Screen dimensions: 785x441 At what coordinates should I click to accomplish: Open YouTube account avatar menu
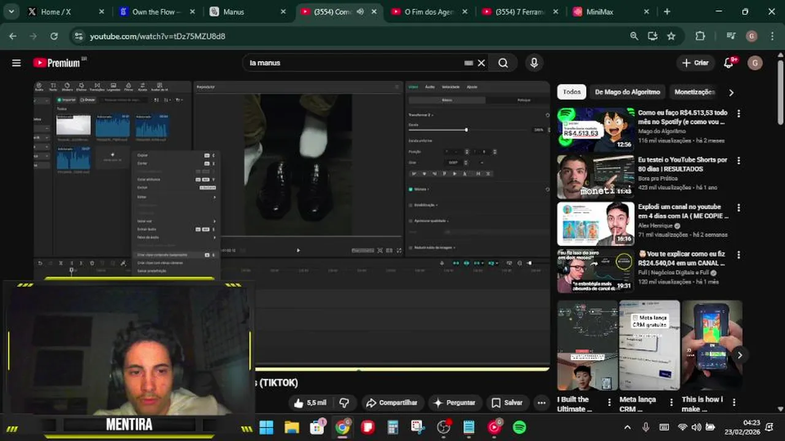click(x=755, y=62)
